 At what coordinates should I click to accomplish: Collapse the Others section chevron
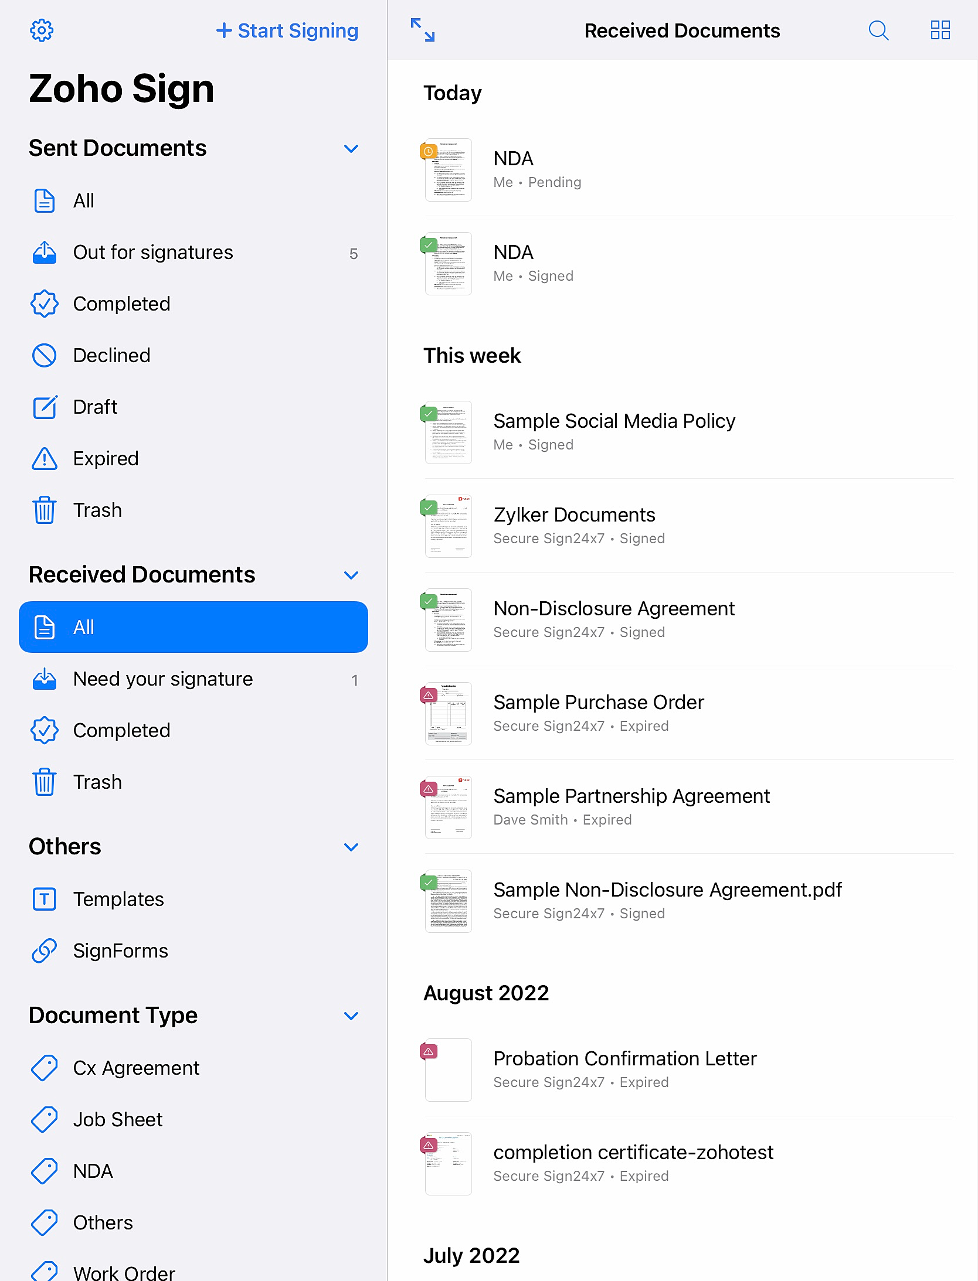pos(351,847)
